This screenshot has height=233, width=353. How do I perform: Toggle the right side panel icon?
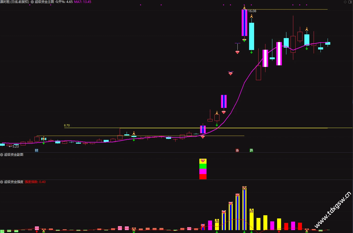350,2
